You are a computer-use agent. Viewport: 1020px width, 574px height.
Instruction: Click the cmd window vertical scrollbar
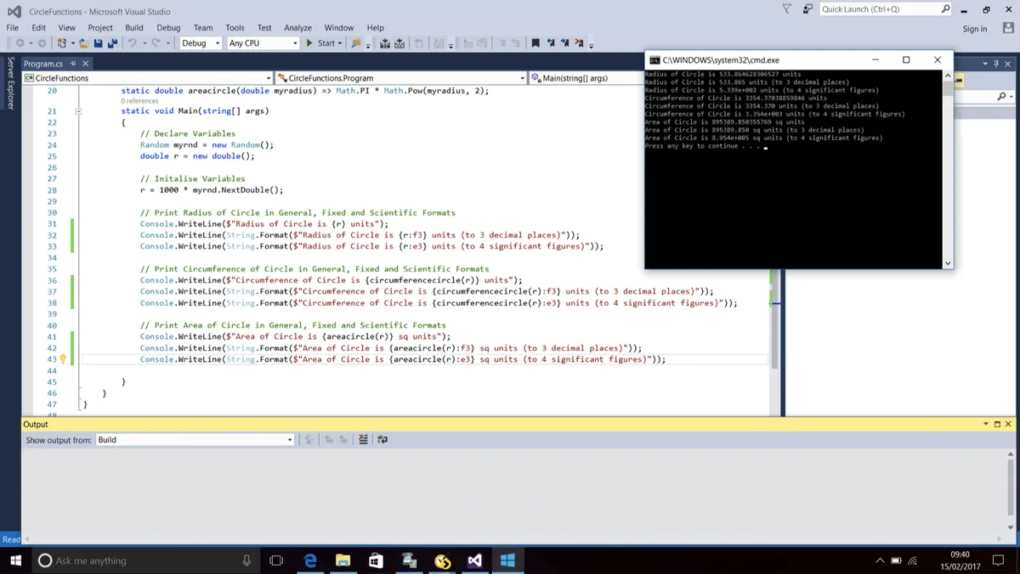pos(948,170)
